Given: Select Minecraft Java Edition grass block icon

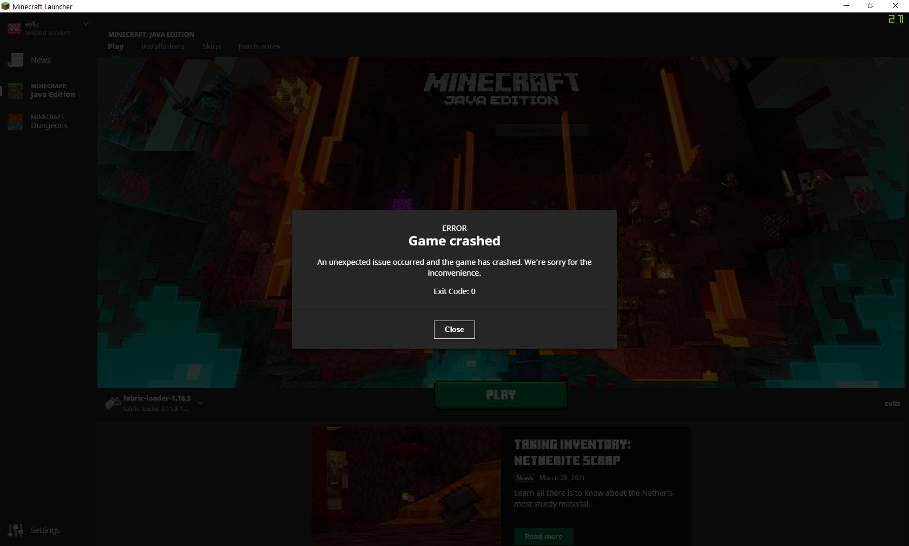Looking at the screenshot, I should click(x=16, y=91).
